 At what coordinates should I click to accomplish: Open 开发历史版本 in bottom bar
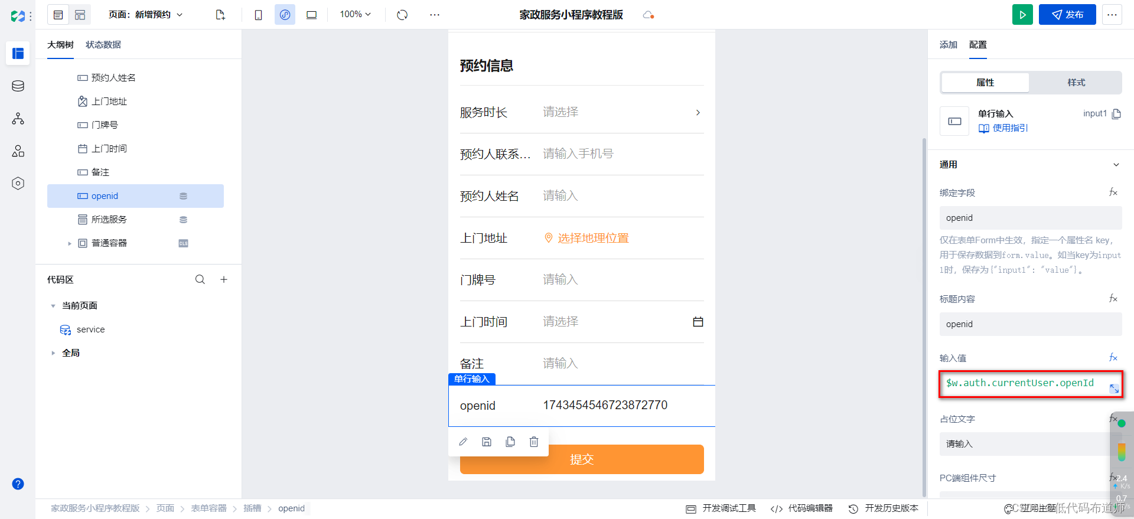coord(884,508)
